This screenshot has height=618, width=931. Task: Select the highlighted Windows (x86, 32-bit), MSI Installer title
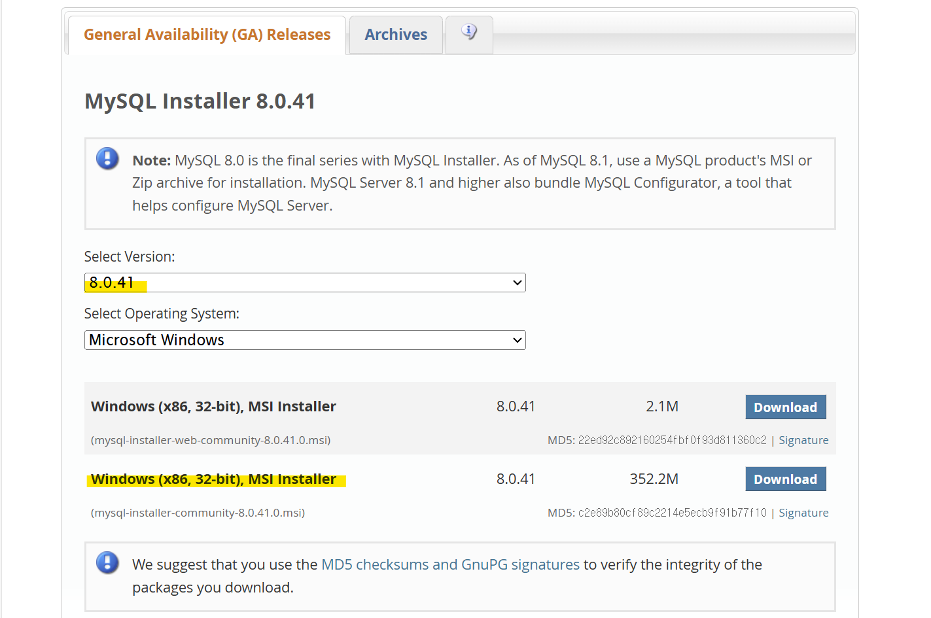pyautogui.click(x=213, y=479)
